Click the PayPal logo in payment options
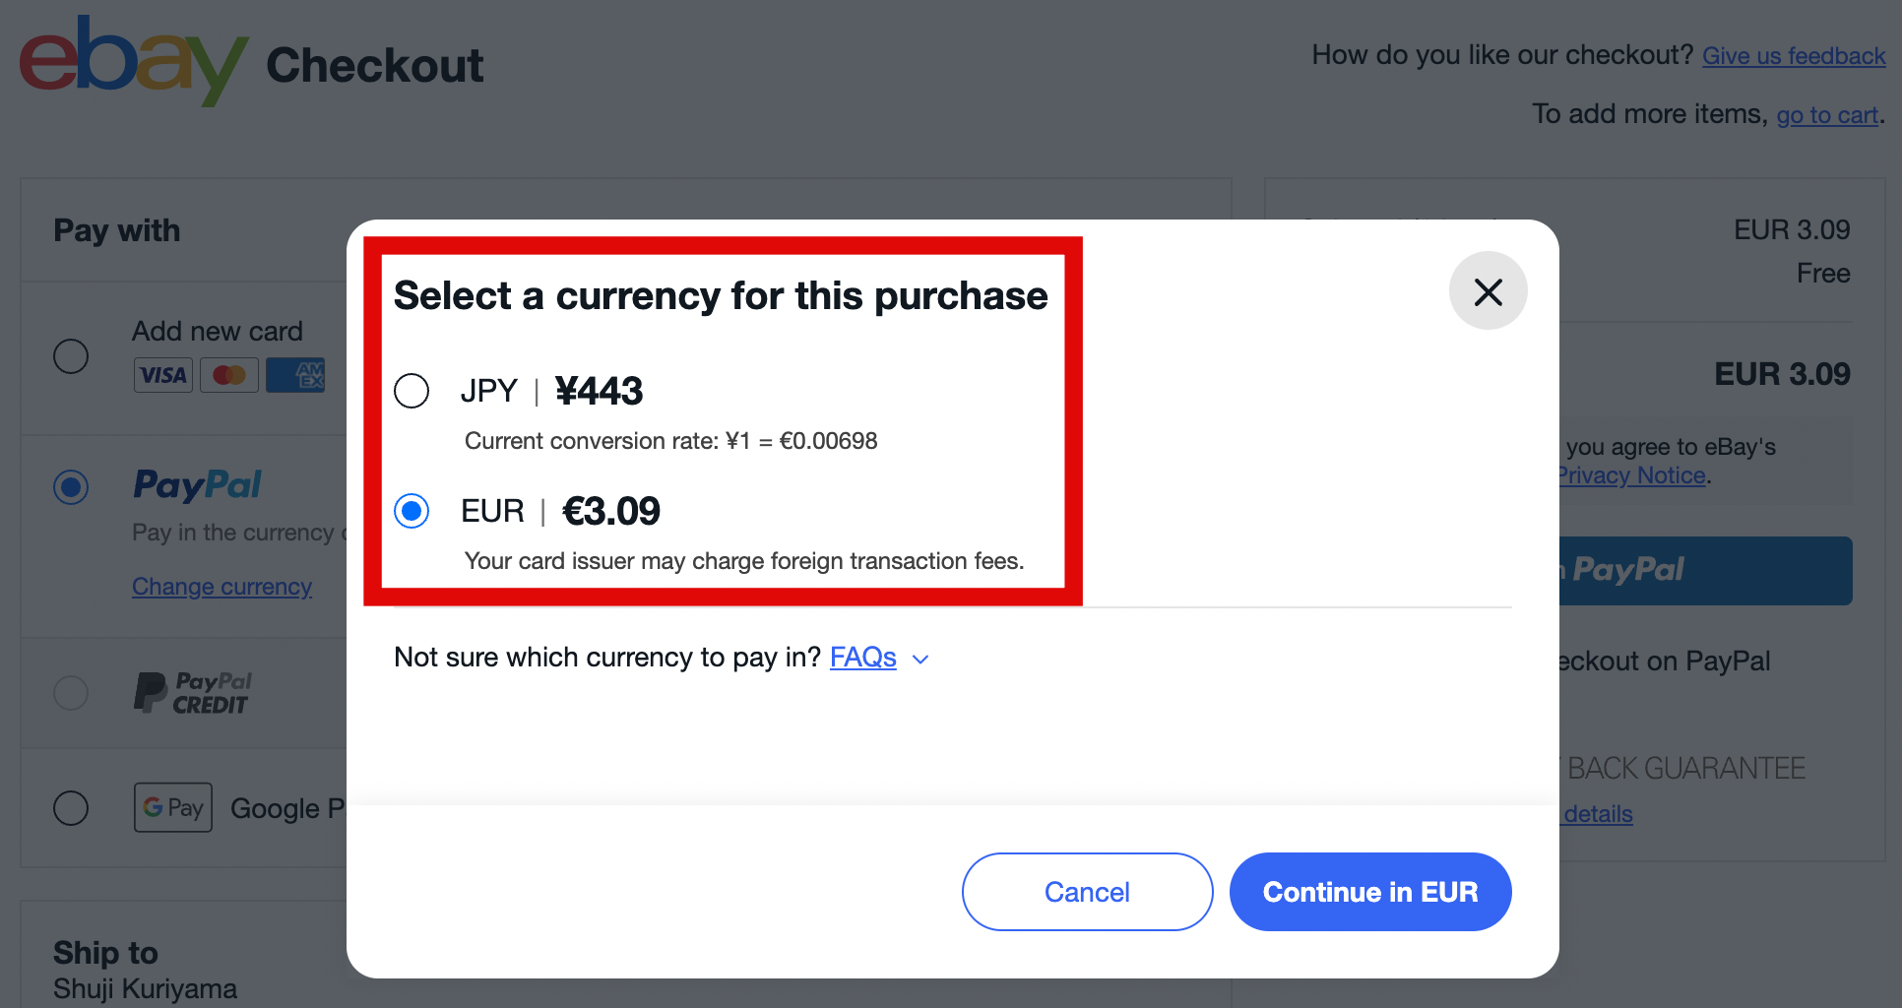 pyautogui.click(x=198, y=484)
